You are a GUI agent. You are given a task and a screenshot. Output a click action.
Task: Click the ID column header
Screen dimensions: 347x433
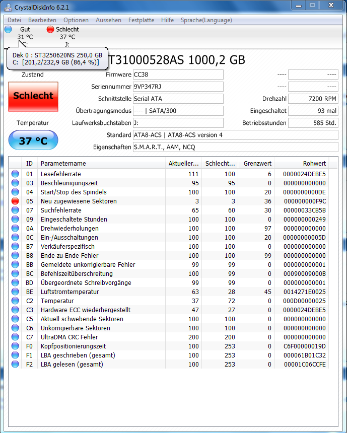coord(29,164)
